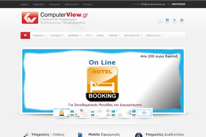Expand the Επικοινωνία dropdown in main navigation
Screen dimensions: 206x137
click(154, 35)
